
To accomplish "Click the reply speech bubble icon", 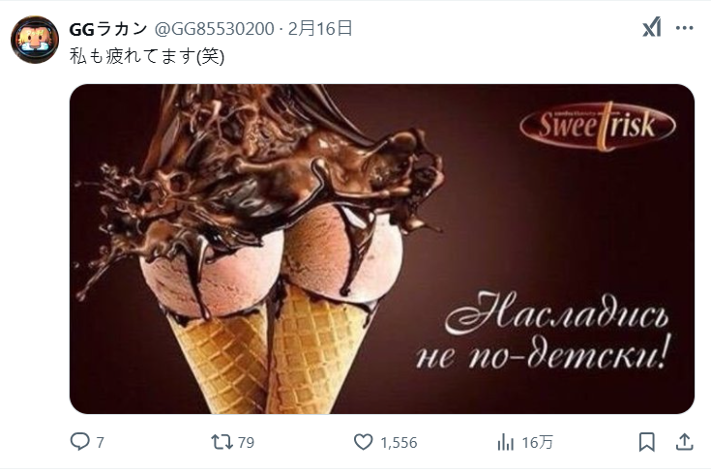I will (79, 442).
